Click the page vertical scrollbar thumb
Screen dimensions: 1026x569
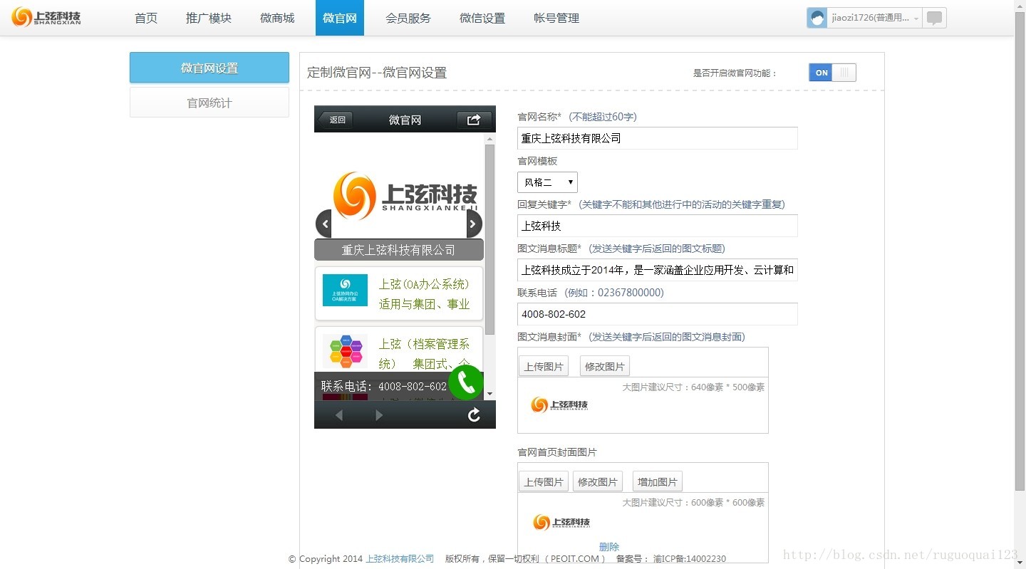[x=1020, y=251]
